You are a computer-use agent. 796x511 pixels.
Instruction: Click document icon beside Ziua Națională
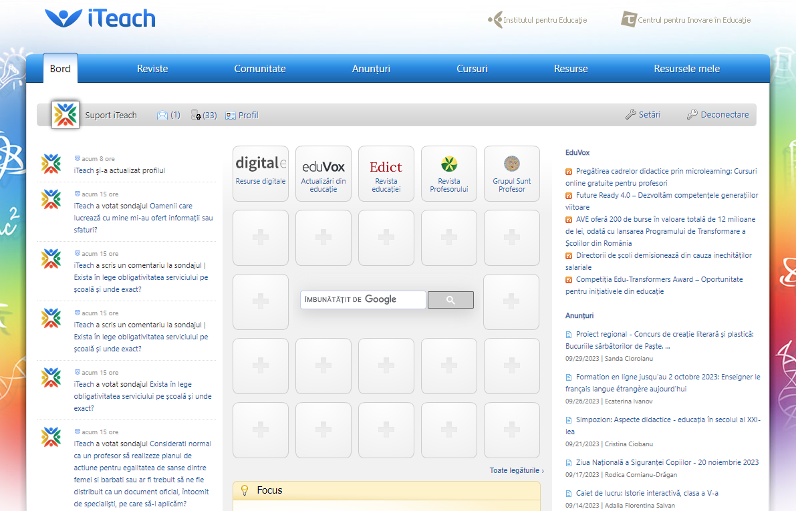point(569,463)
